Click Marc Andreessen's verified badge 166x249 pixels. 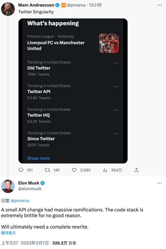point(58,5)
